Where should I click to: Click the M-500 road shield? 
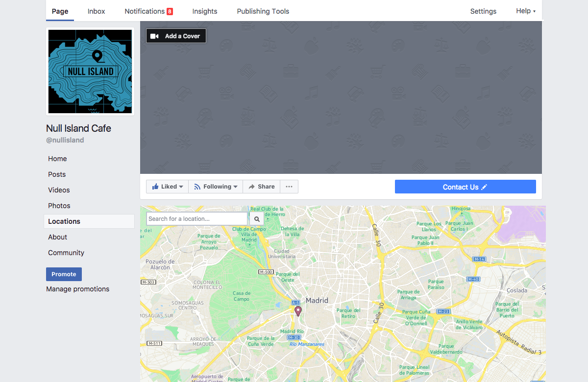coord(266,272)
